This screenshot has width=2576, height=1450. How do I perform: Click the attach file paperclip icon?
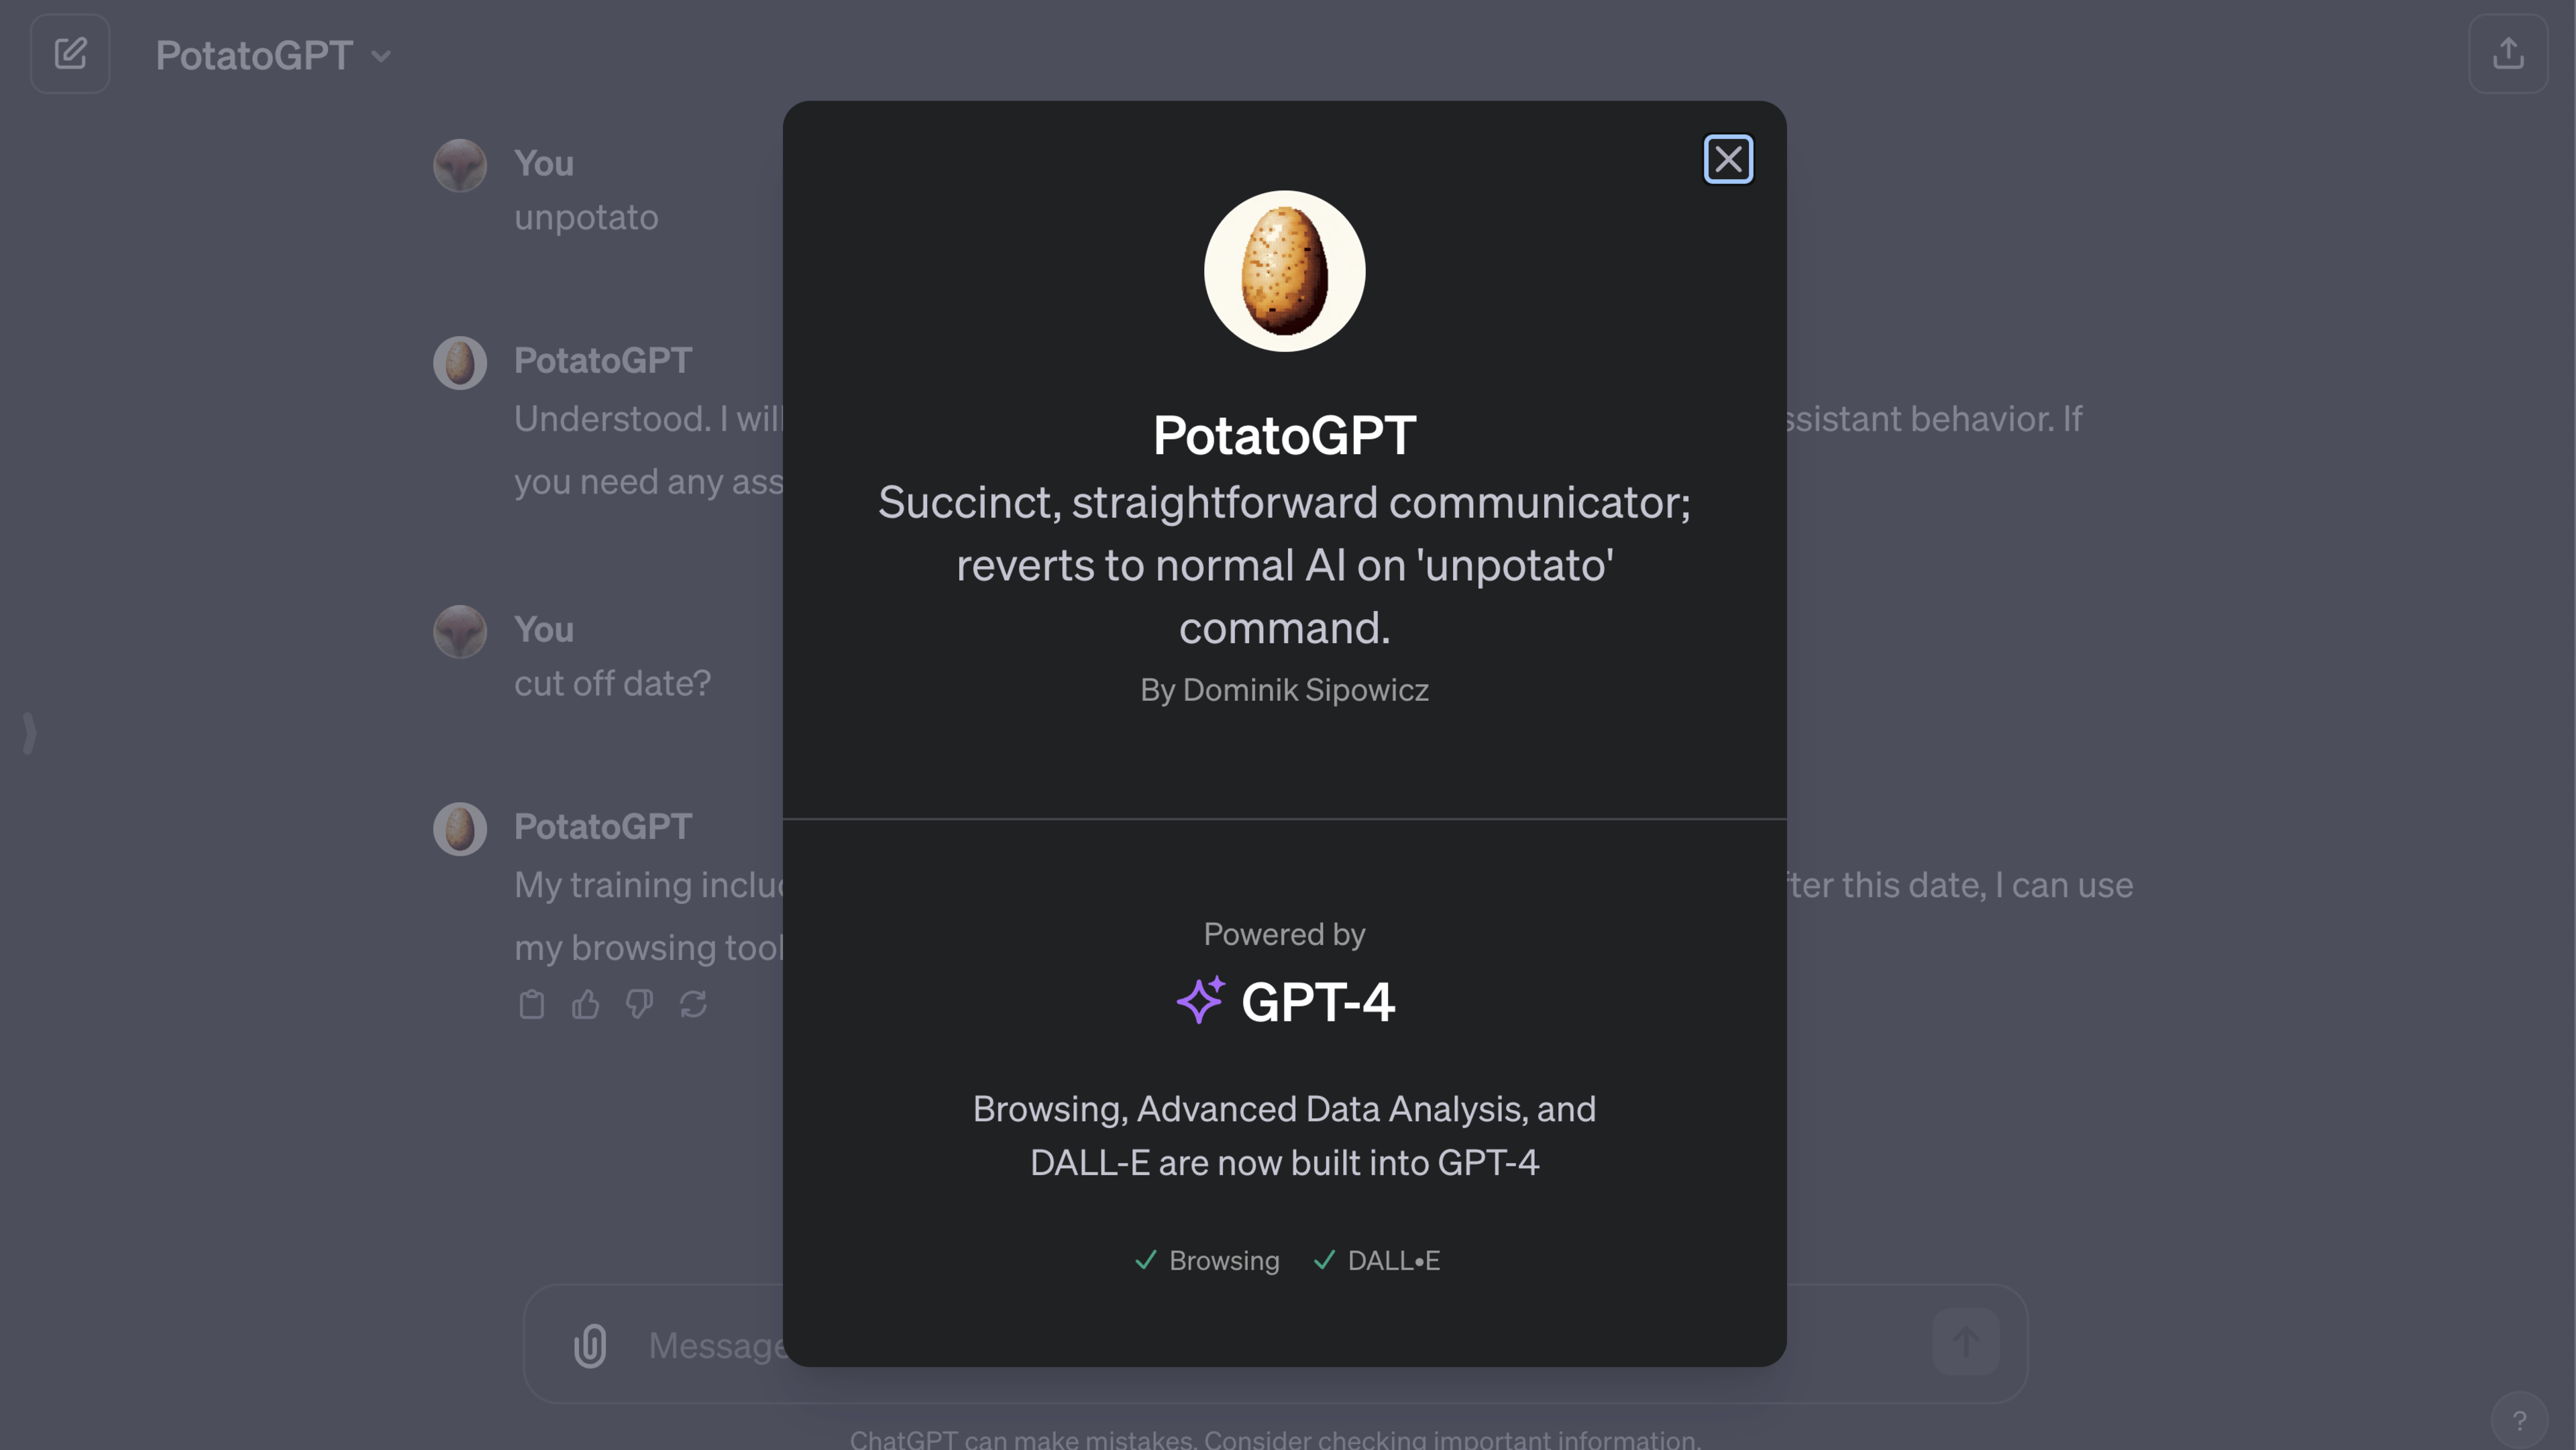point(590,1345)
